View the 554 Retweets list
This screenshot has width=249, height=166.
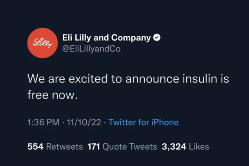[x=55, y=147]
